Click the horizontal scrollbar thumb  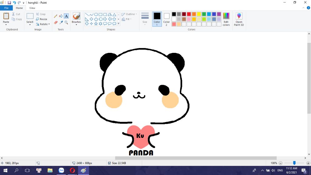[x=196, y=158]
